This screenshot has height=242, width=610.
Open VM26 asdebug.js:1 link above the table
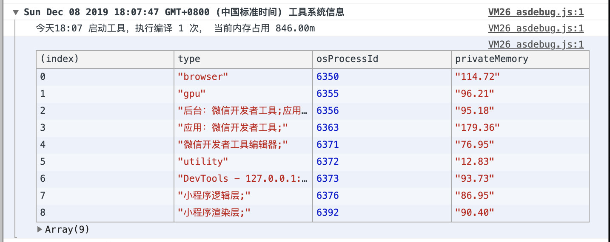coord(536,44)
